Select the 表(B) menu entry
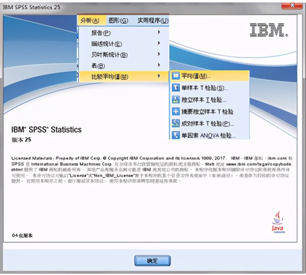 (x=124, y=66)
